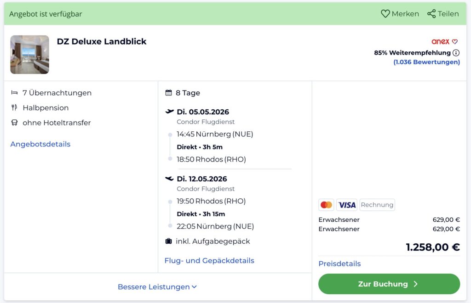Viewport: 471px width, 303px height.
Task: Open Flug- und Gepäckdetails link
Action: [209, 260]
